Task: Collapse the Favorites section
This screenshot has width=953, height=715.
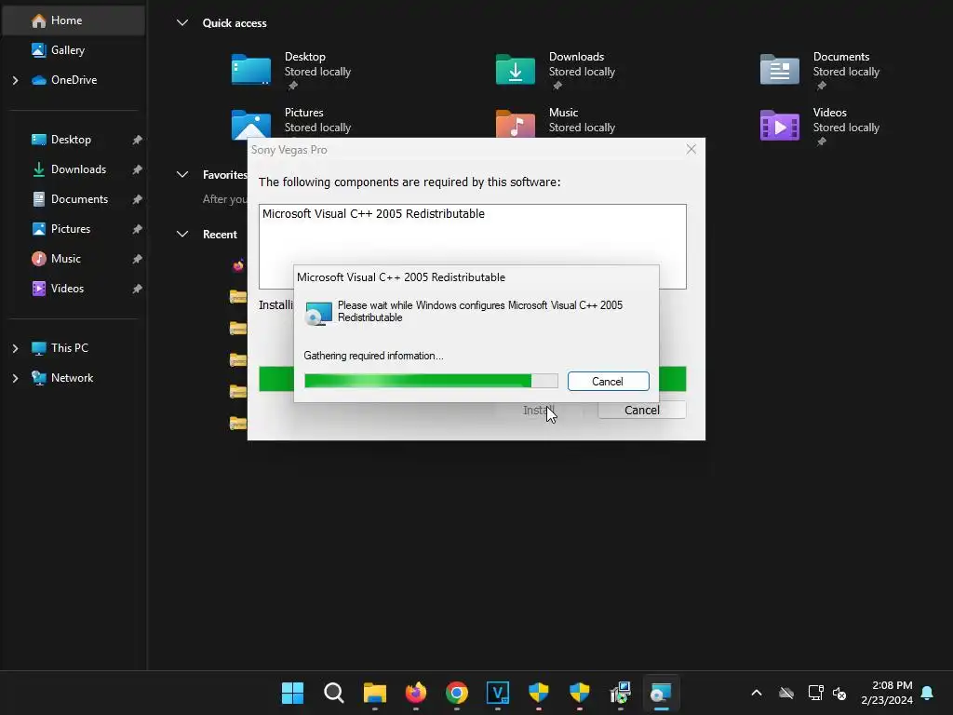Action: tap(181, 175)
